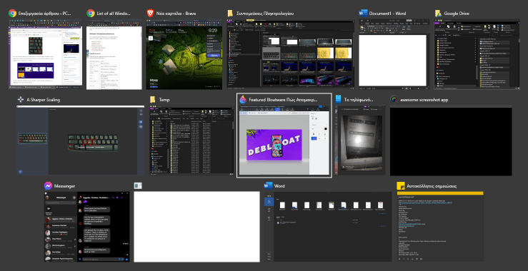Click the 'Αυτοκόλλητες σημειώσεις' title text
Viewport: 528px width, 271px height.
point(432,186)
